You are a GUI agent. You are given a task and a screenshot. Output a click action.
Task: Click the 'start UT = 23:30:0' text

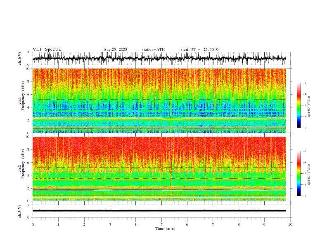(x=200, y=49)
